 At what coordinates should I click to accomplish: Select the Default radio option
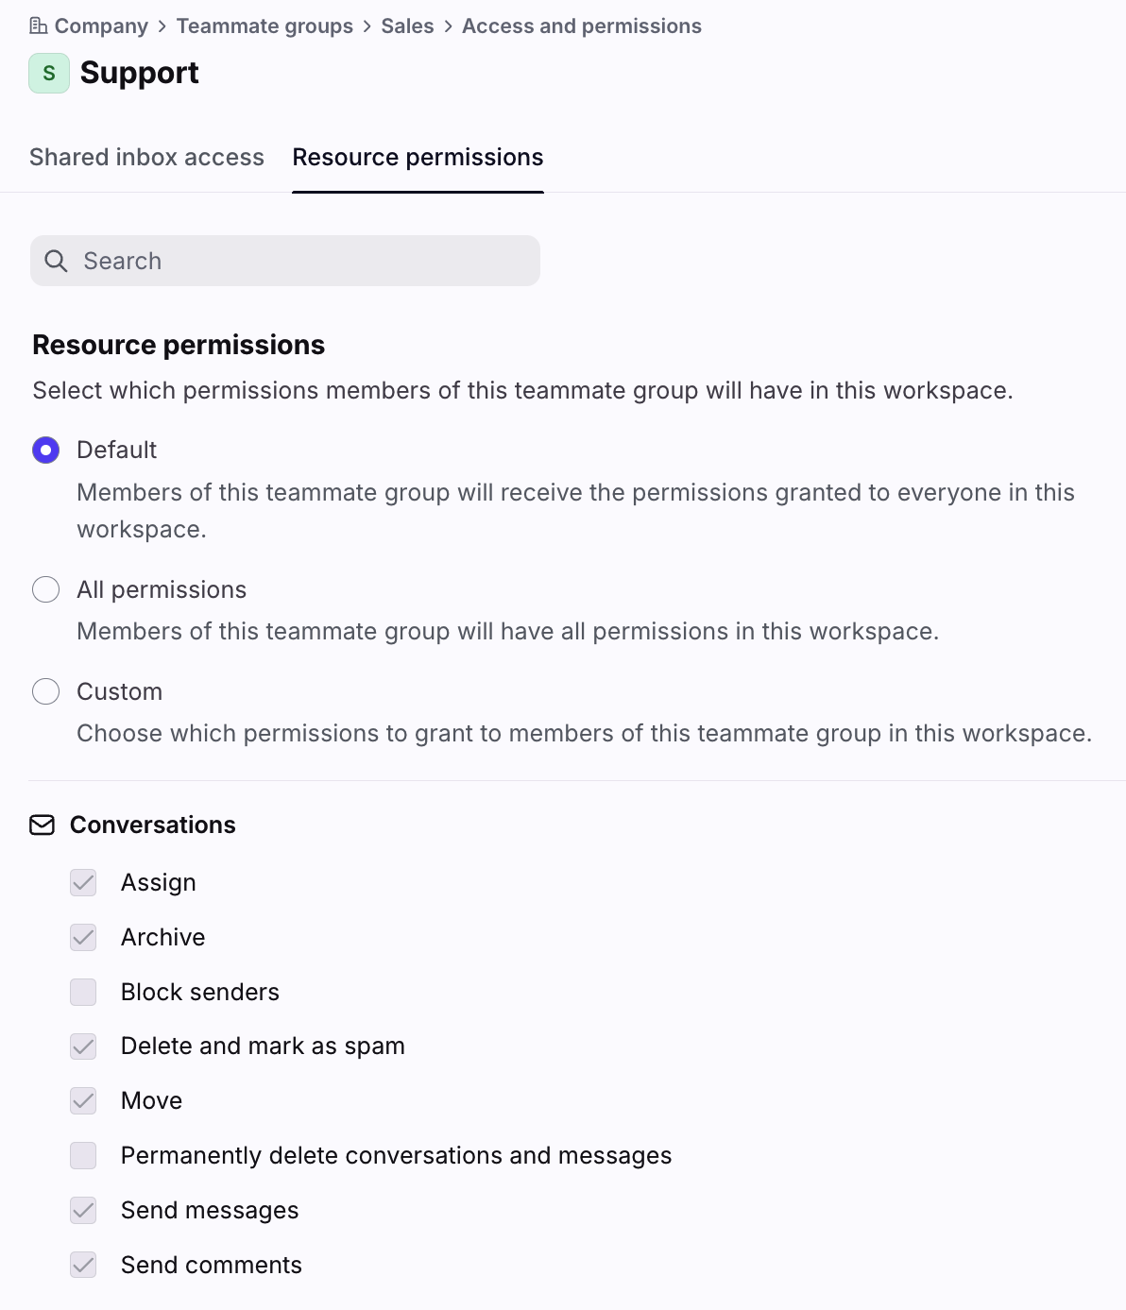[x=46, y=451]
